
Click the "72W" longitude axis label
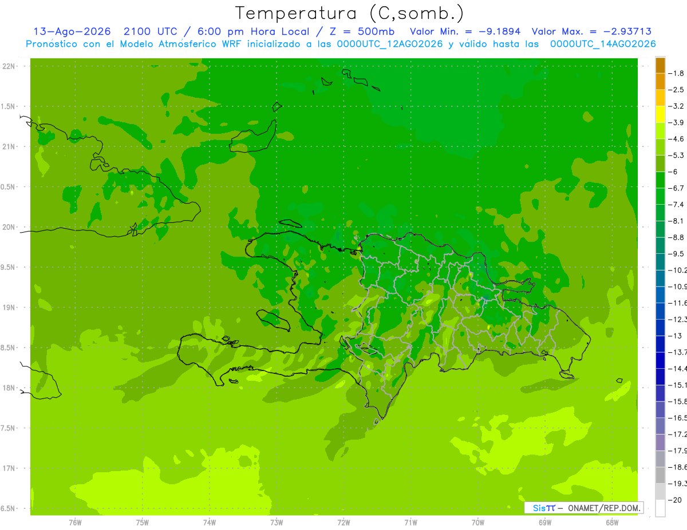point(343,522)
